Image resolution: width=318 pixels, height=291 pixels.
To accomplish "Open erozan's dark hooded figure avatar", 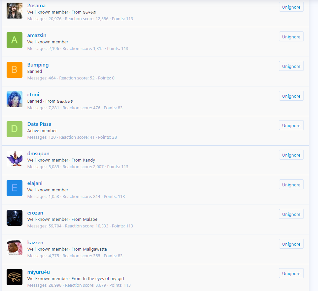I will click(15, 218).
